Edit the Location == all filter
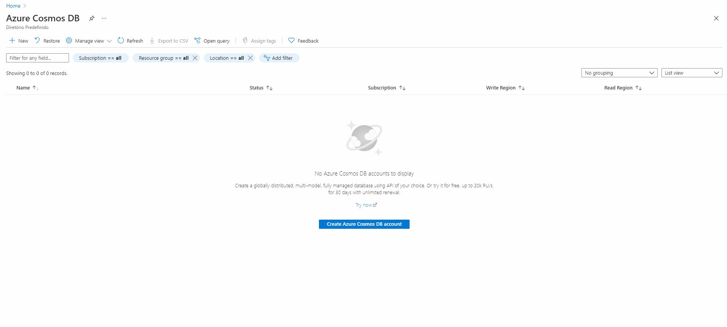Screen dimensions: 727x327 click(227, 58)
